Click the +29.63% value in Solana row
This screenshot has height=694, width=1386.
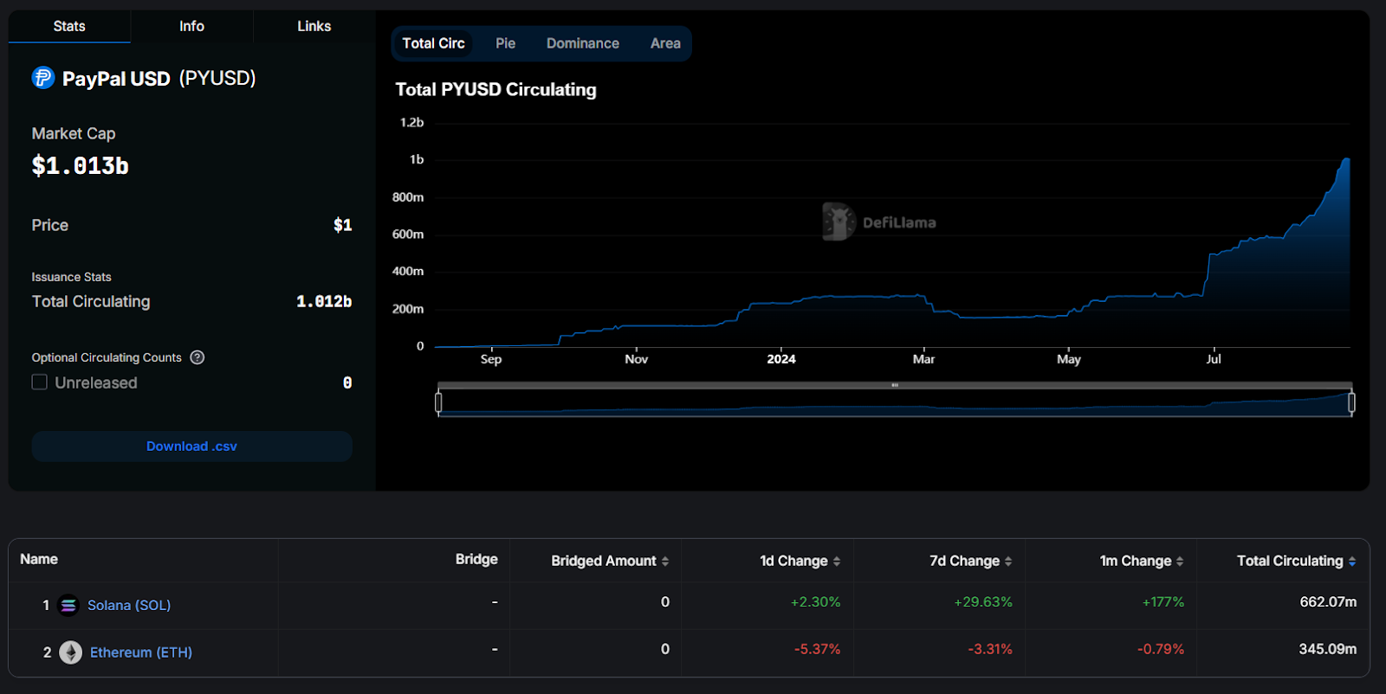[983, 601]
